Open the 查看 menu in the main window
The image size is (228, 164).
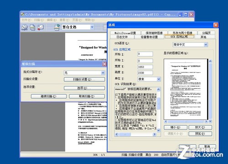64,20
